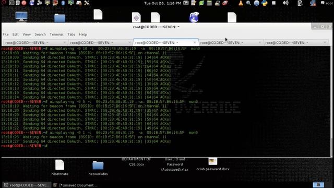The height and width of the screenshot is (188, 334).
Task: Launch the Iceweasel browser from top panel
Action: (x=32, y=3)
